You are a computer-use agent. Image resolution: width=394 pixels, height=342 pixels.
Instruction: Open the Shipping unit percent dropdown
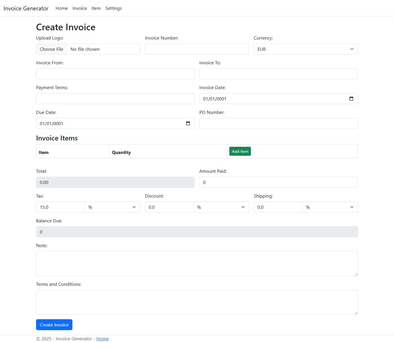tap(330, 207)
